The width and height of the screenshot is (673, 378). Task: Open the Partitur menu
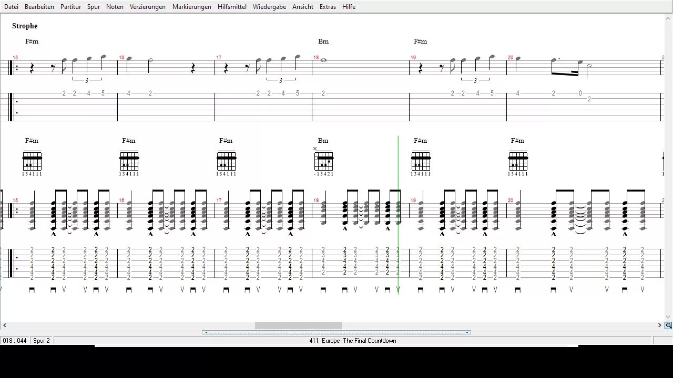tap(70, 7)
